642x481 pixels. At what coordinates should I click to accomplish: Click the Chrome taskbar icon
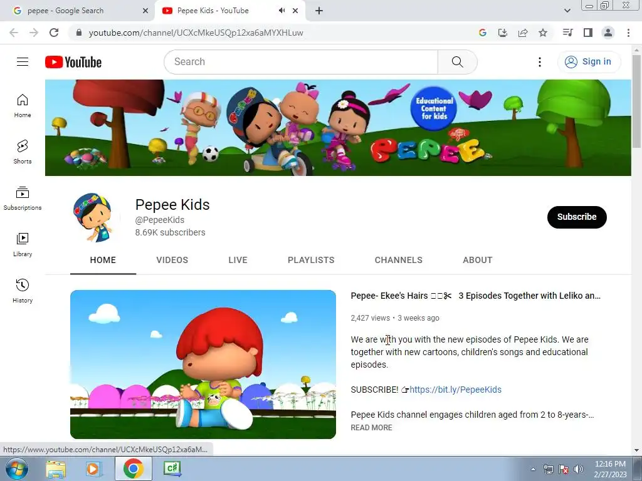[x=133, y=468]
